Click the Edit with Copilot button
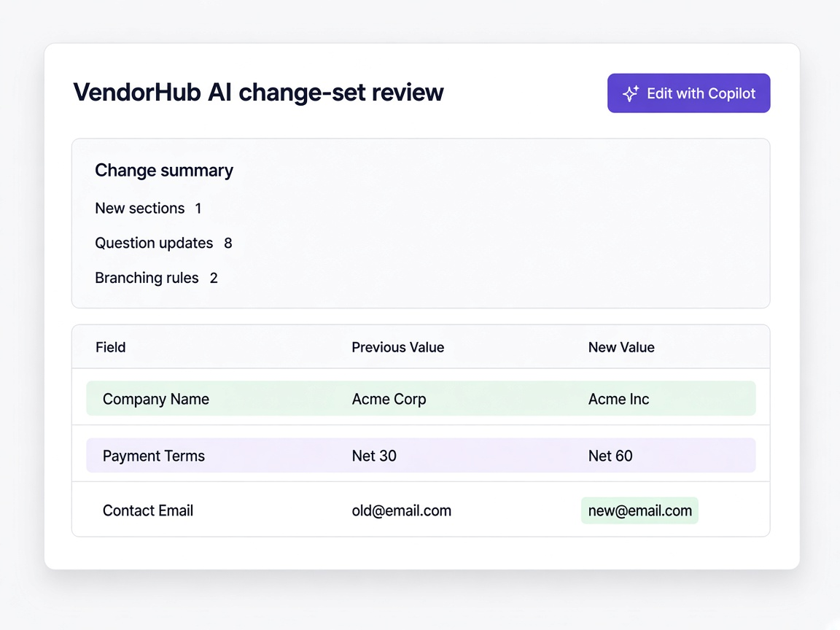This screenshot has width=840, height=630. click(688, 93)
